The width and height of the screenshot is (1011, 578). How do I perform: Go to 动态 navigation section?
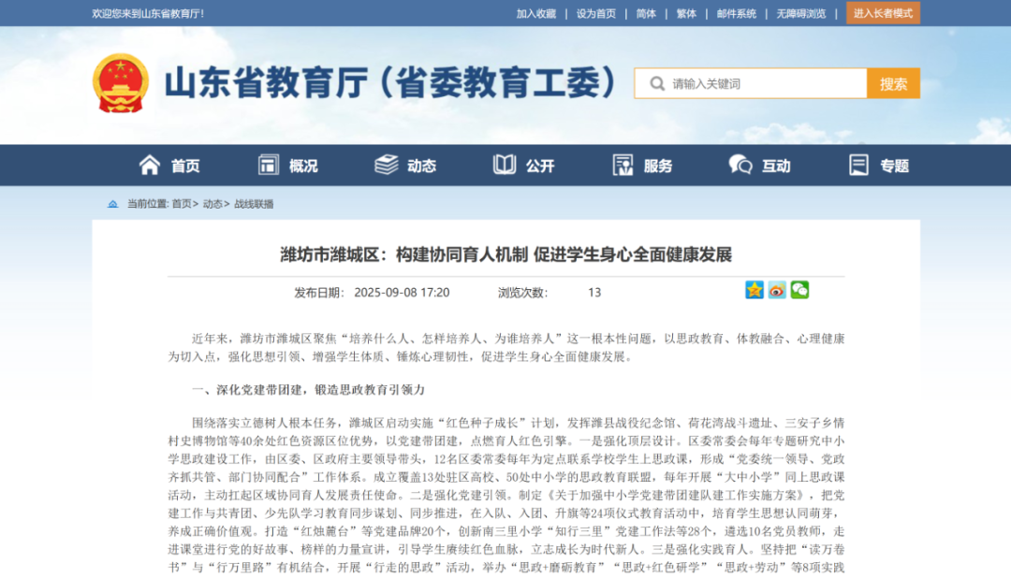(x=421, y=166)
